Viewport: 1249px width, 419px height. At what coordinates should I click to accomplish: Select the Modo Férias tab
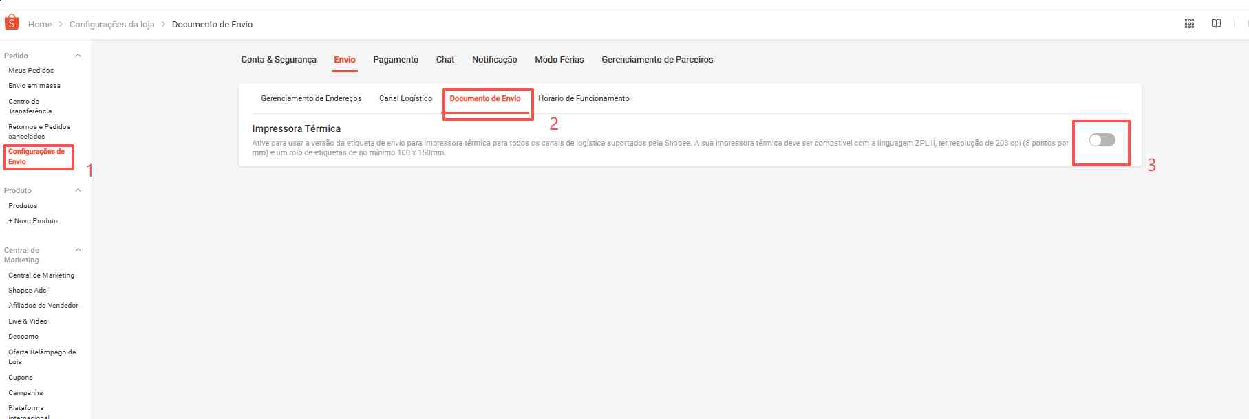pyautogui.click(x=559, y=60)
